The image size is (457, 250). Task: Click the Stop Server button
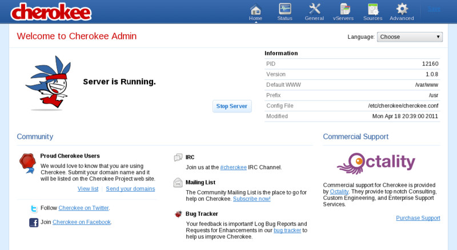click(x=232, y=106)
